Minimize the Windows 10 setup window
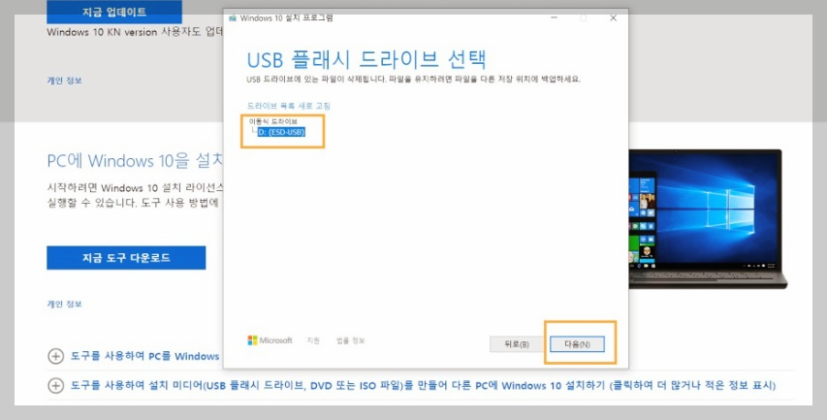 [x=554, y=17]
